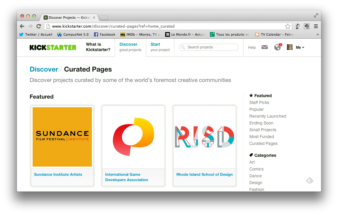Image resolution: width=338 pixels, height=215 pixels.
Task: Open the Tous les produits bookmark
Action: 229,34
